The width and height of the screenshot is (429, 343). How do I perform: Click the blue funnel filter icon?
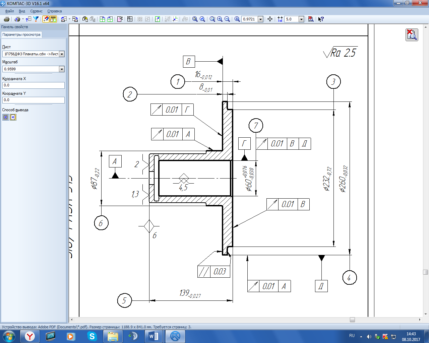[36, 19]
